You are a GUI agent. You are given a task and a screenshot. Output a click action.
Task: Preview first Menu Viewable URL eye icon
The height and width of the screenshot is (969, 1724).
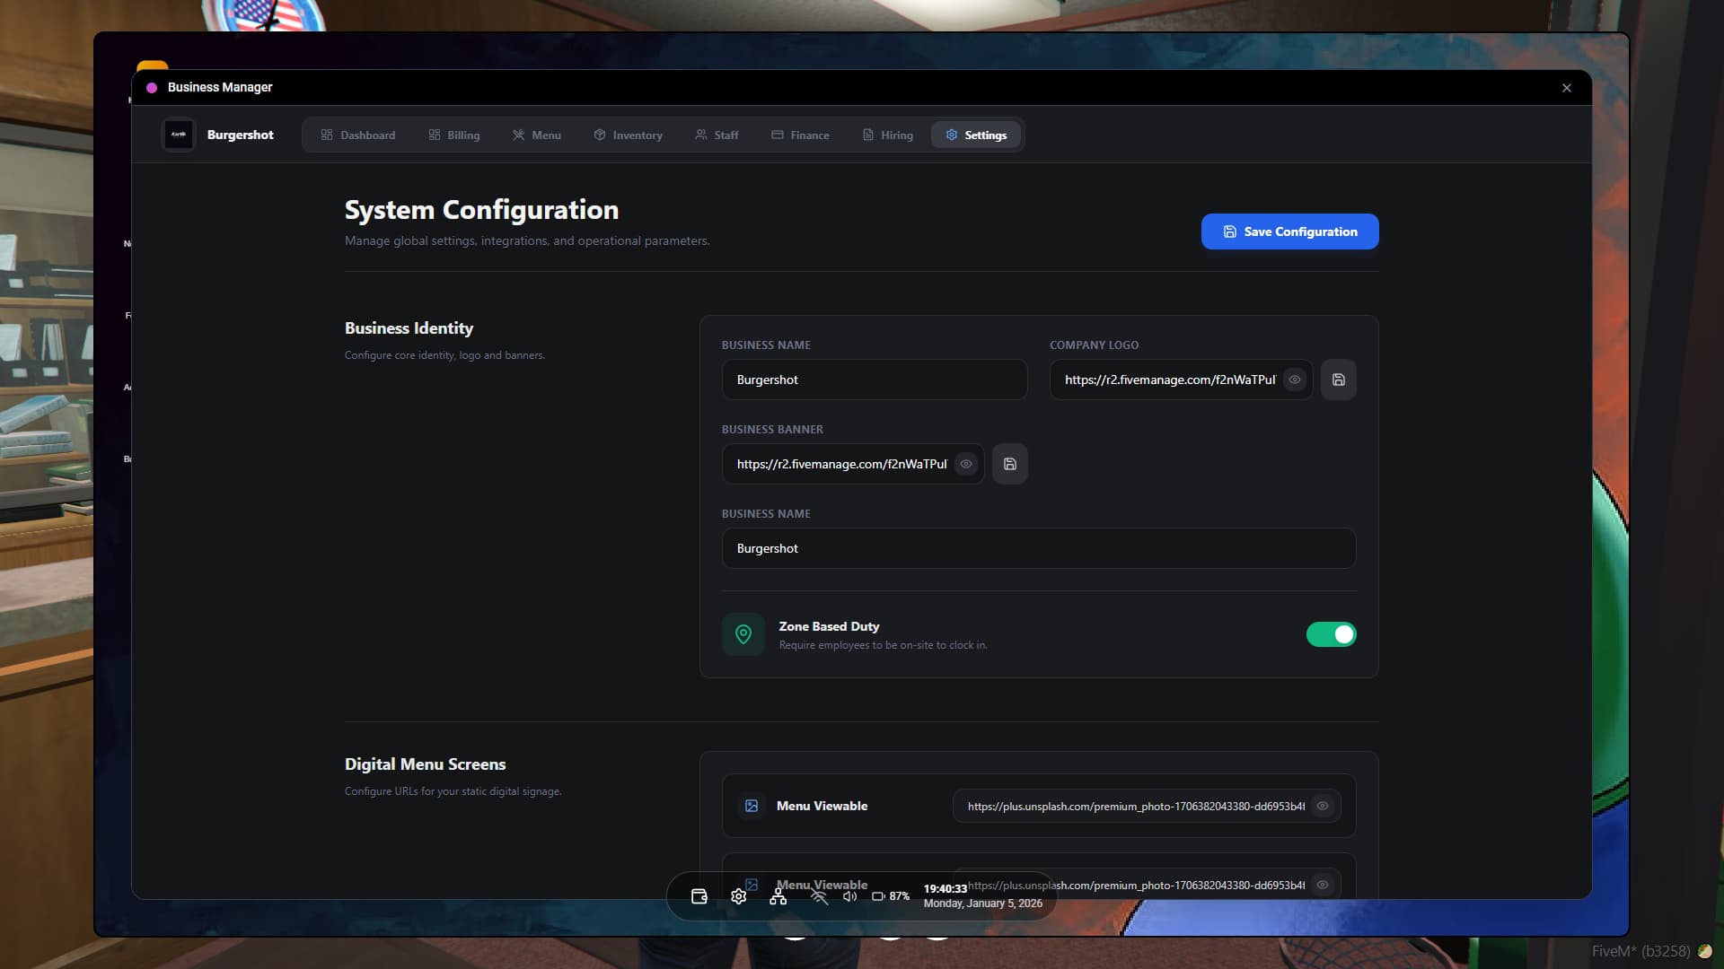click(x=1322, y=806)
